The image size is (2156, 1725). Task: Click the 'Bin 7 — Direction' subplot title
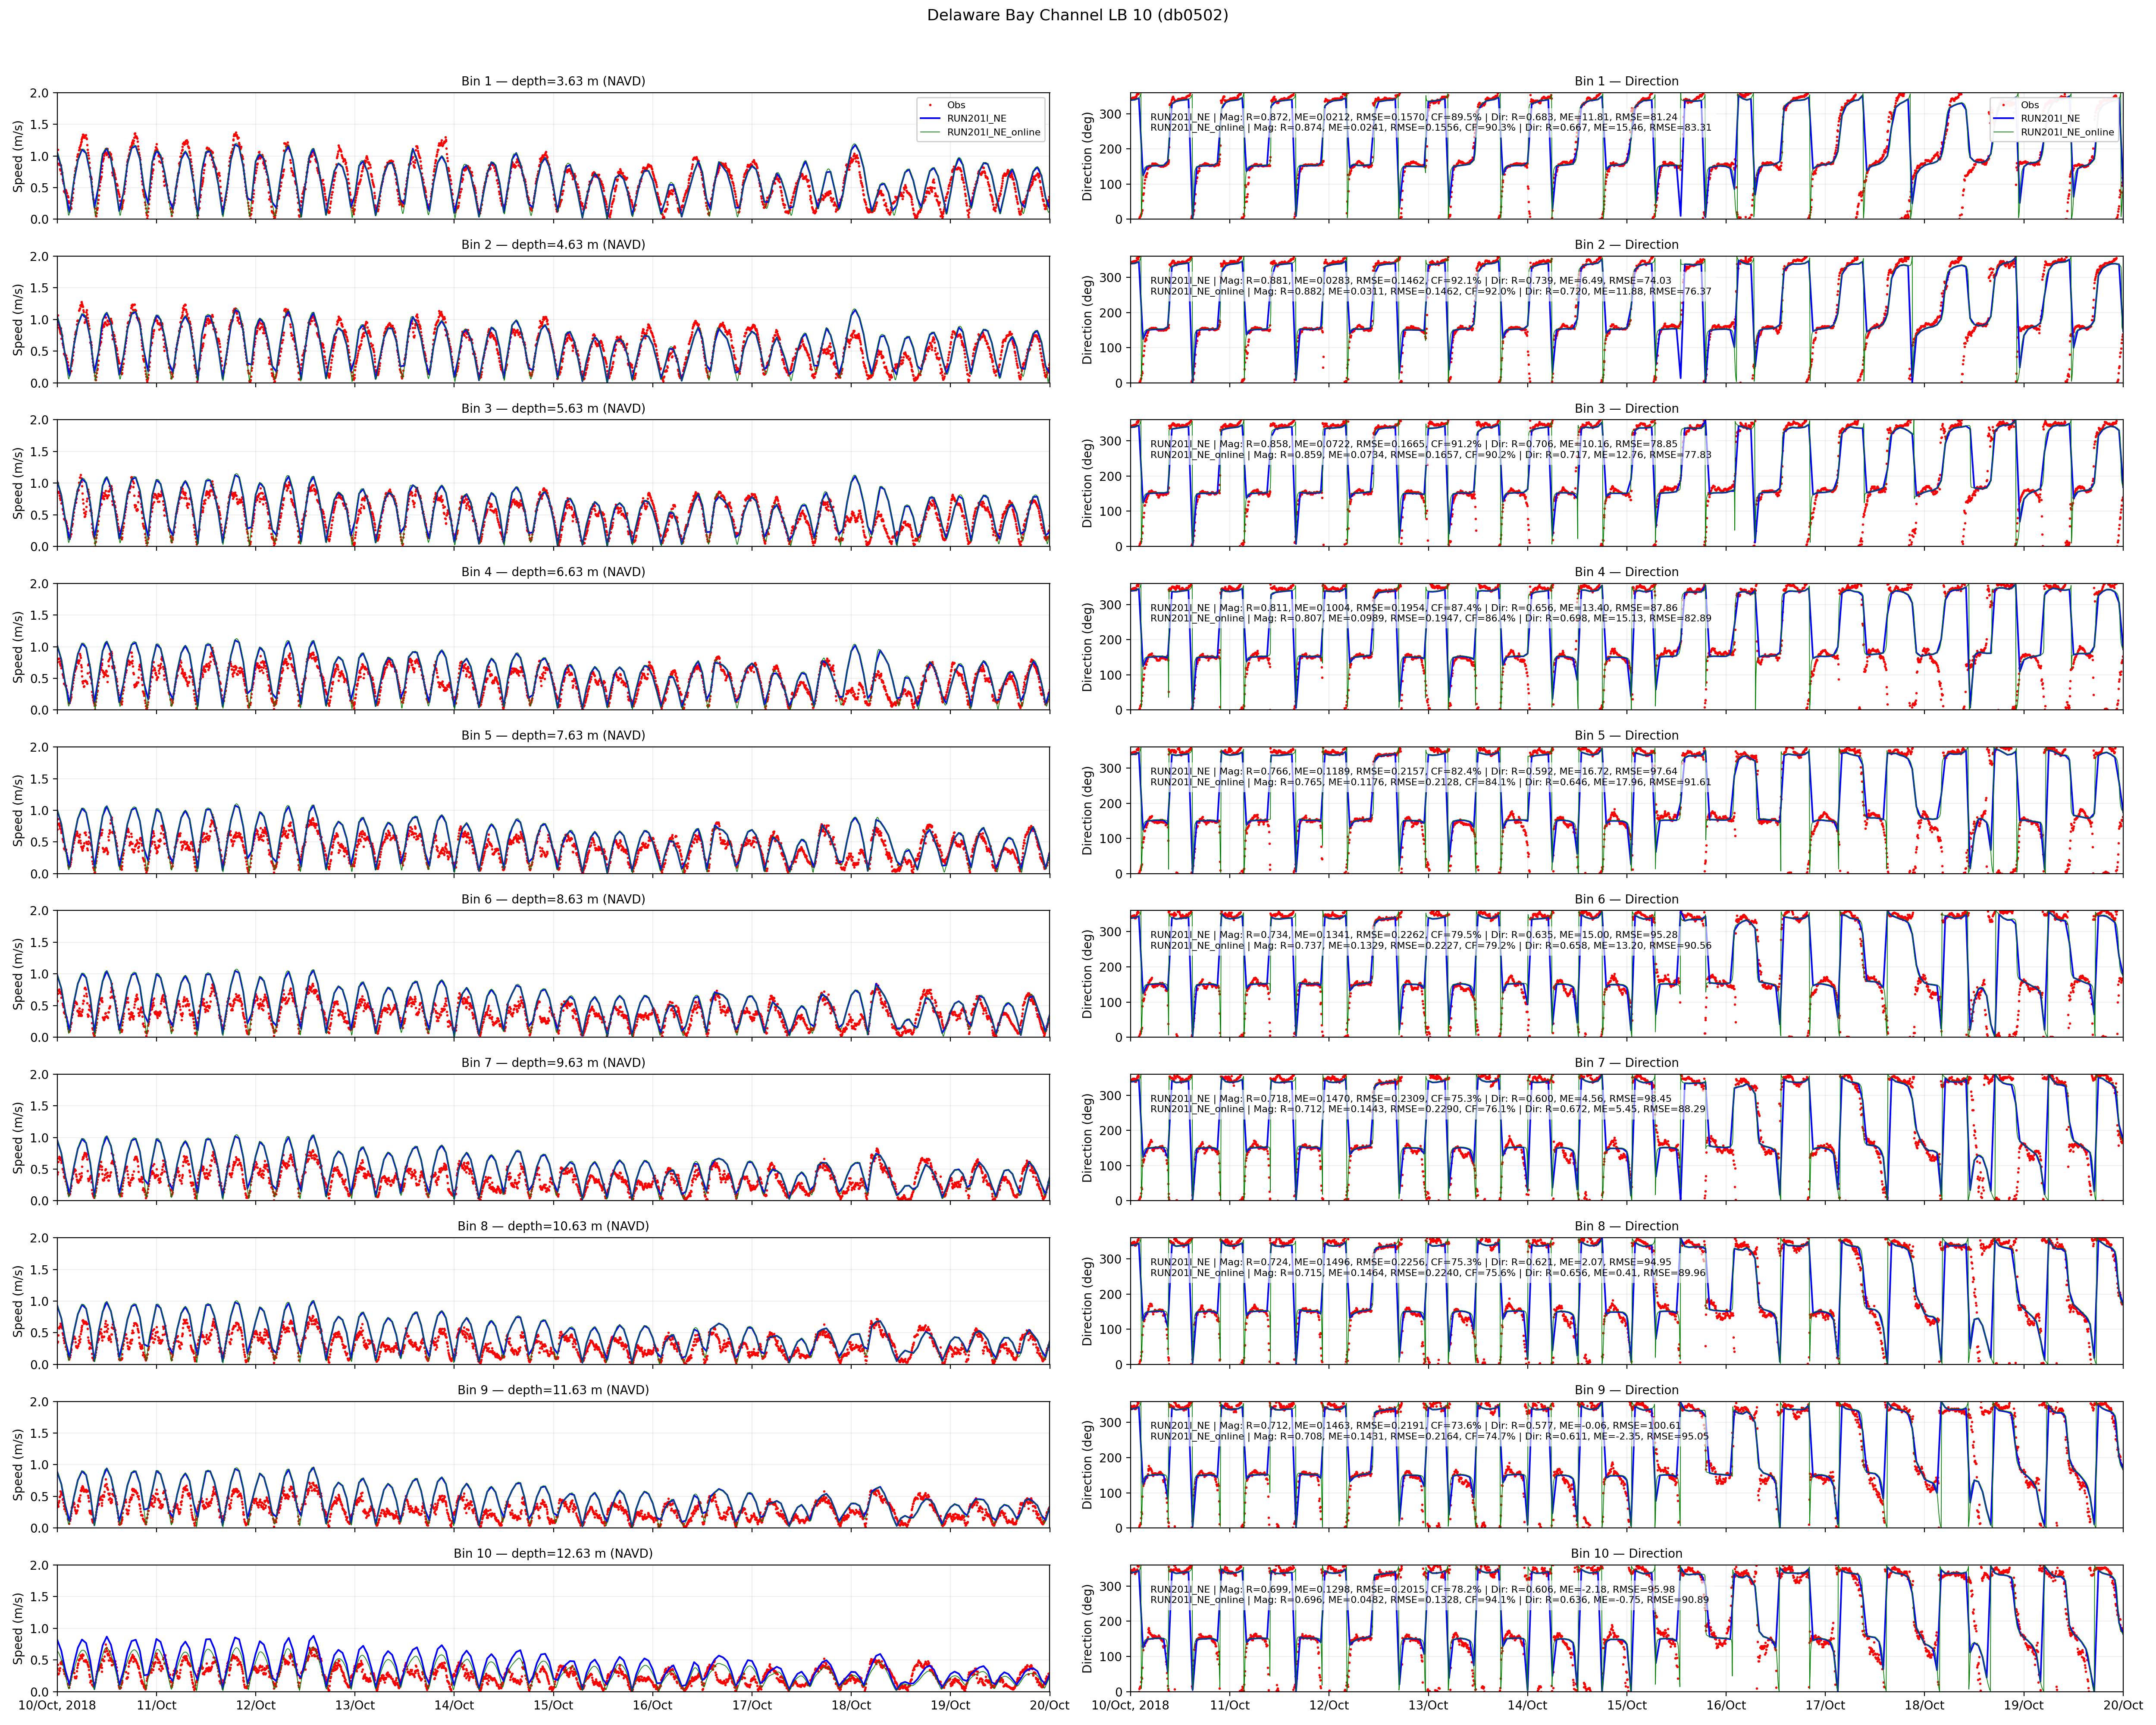(x=1626, y=1062)
